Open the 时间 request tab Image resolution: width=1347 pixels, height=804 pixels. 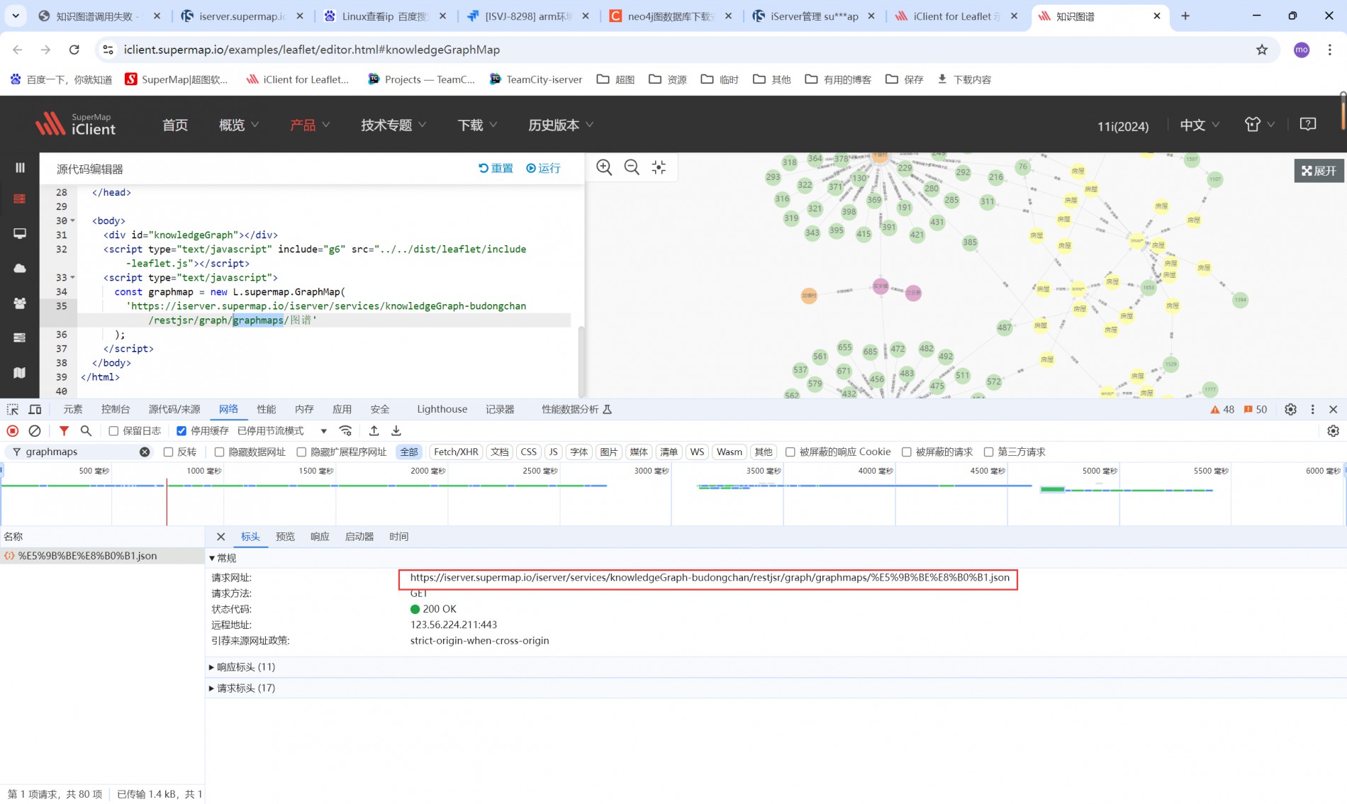[x=398, y=537]
